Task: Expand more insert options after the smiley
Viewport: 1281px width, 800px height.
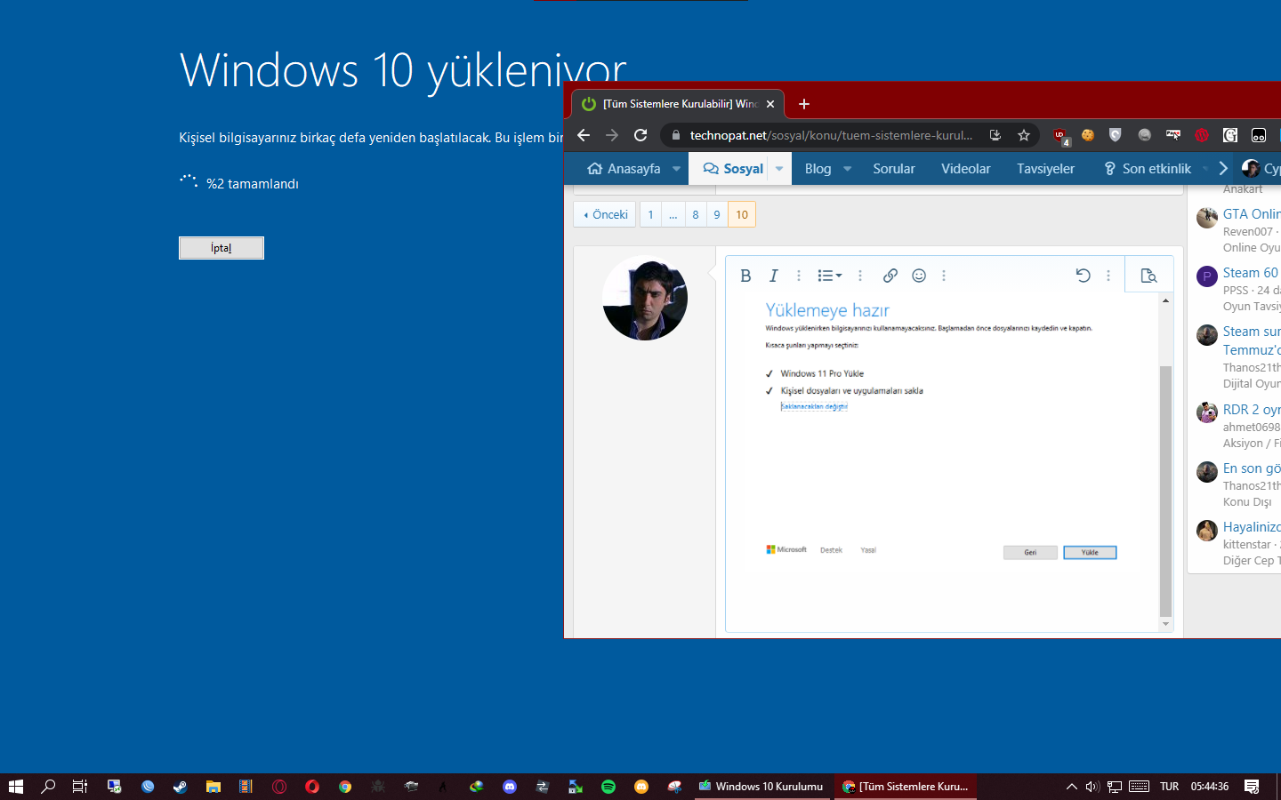Action: 944,276
